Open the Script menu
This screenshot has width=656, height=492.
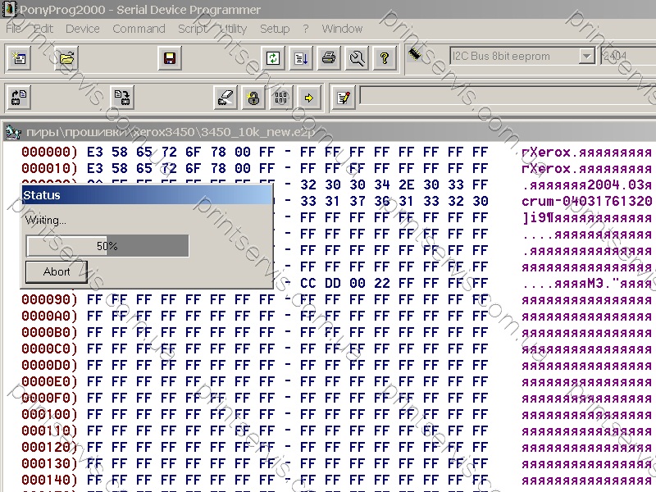pyautogui.click(x=193, y=29)
